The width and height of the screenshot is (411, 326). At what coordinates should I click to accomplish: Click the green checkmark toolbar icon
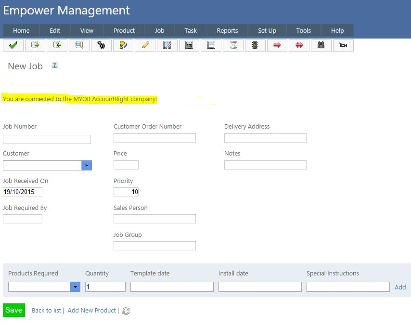pos(13,45)
